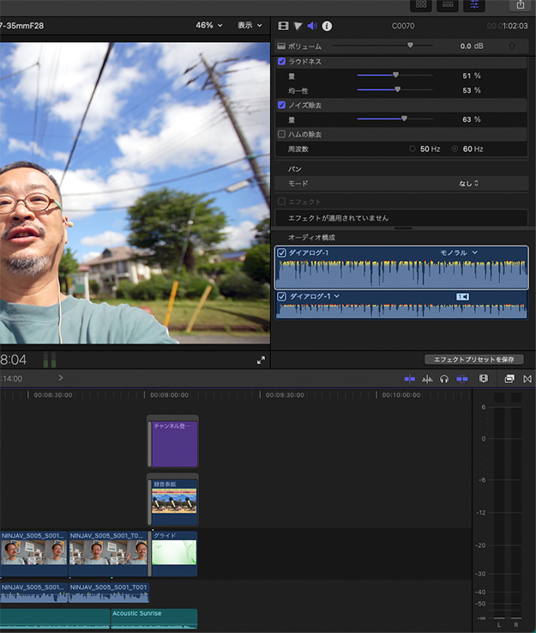This screenshot has height=633, width=536.
Task: Adjust the ノイズ除去 量 slider
Action: click(x=404, y=119)
